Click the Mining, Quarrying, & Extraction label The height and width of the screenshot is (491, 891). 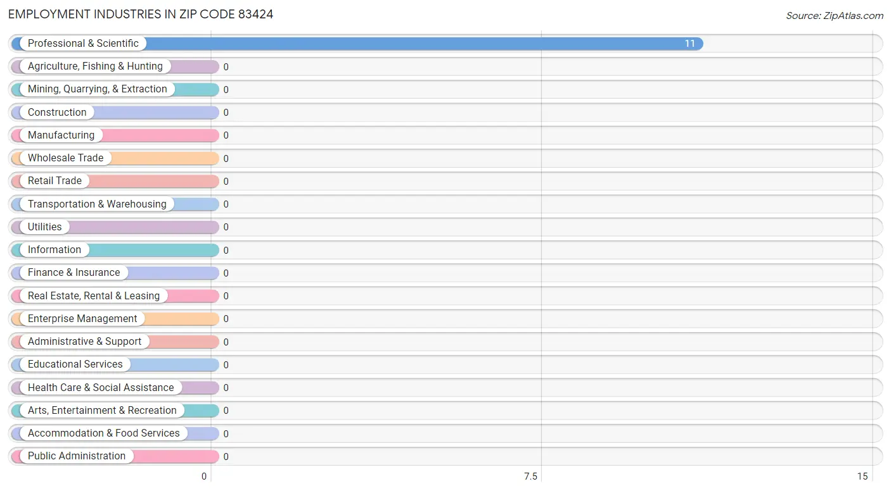click(98, 89)
